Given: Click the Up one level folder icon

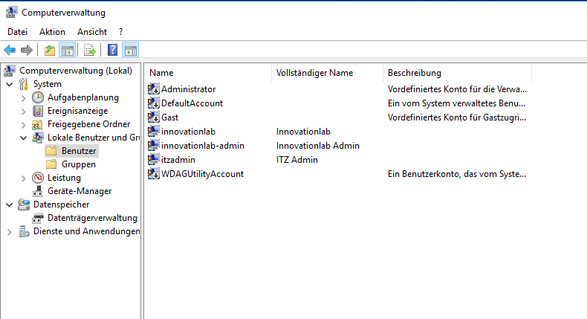Looking at the screenshot, I should (49, 51).
